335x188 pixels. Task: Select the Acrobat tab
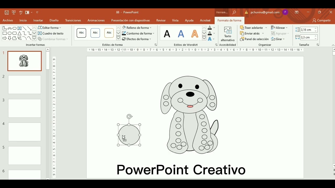click(x=205, y=20)
